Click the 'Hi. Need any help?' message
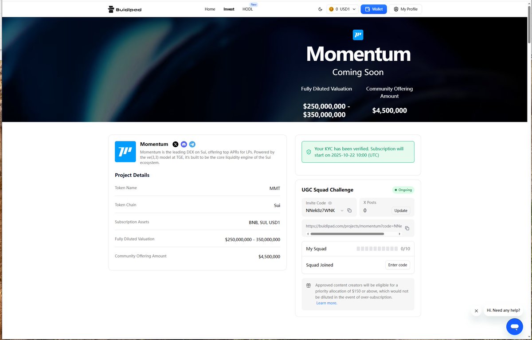Image resolution: width=532 pixels, height=340 pixels. [x=503, y=310]
